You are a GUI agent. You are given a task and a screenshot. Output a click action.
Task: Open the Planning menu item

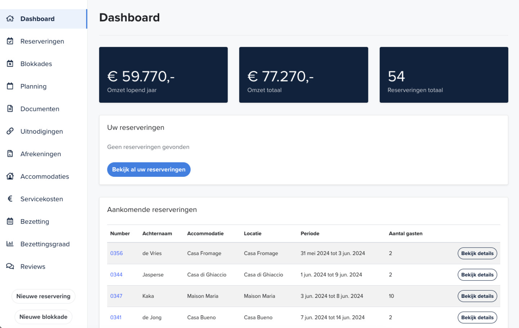pos(33,86)
